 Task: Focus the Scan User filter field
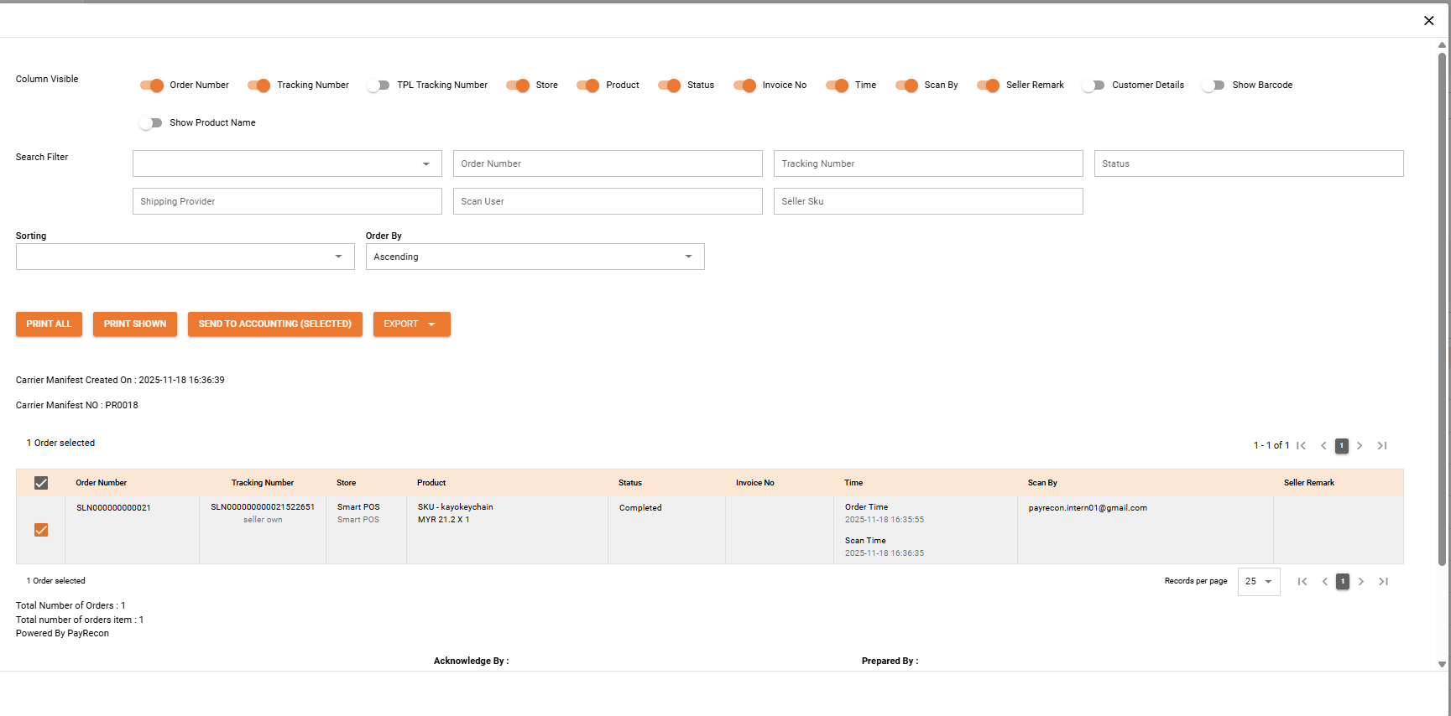608,201
